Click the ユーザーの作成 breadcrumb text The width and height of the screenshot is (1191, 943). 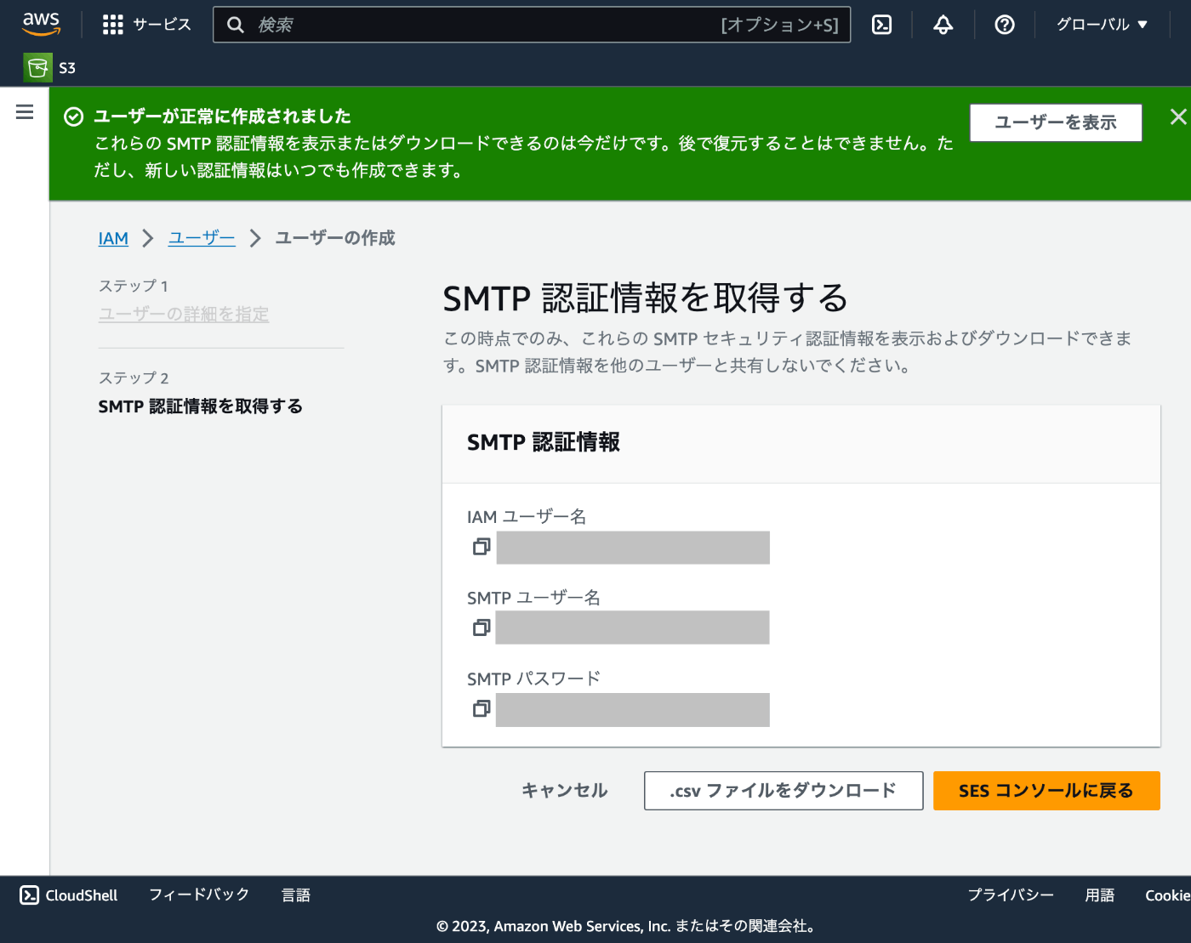(335, 238)
